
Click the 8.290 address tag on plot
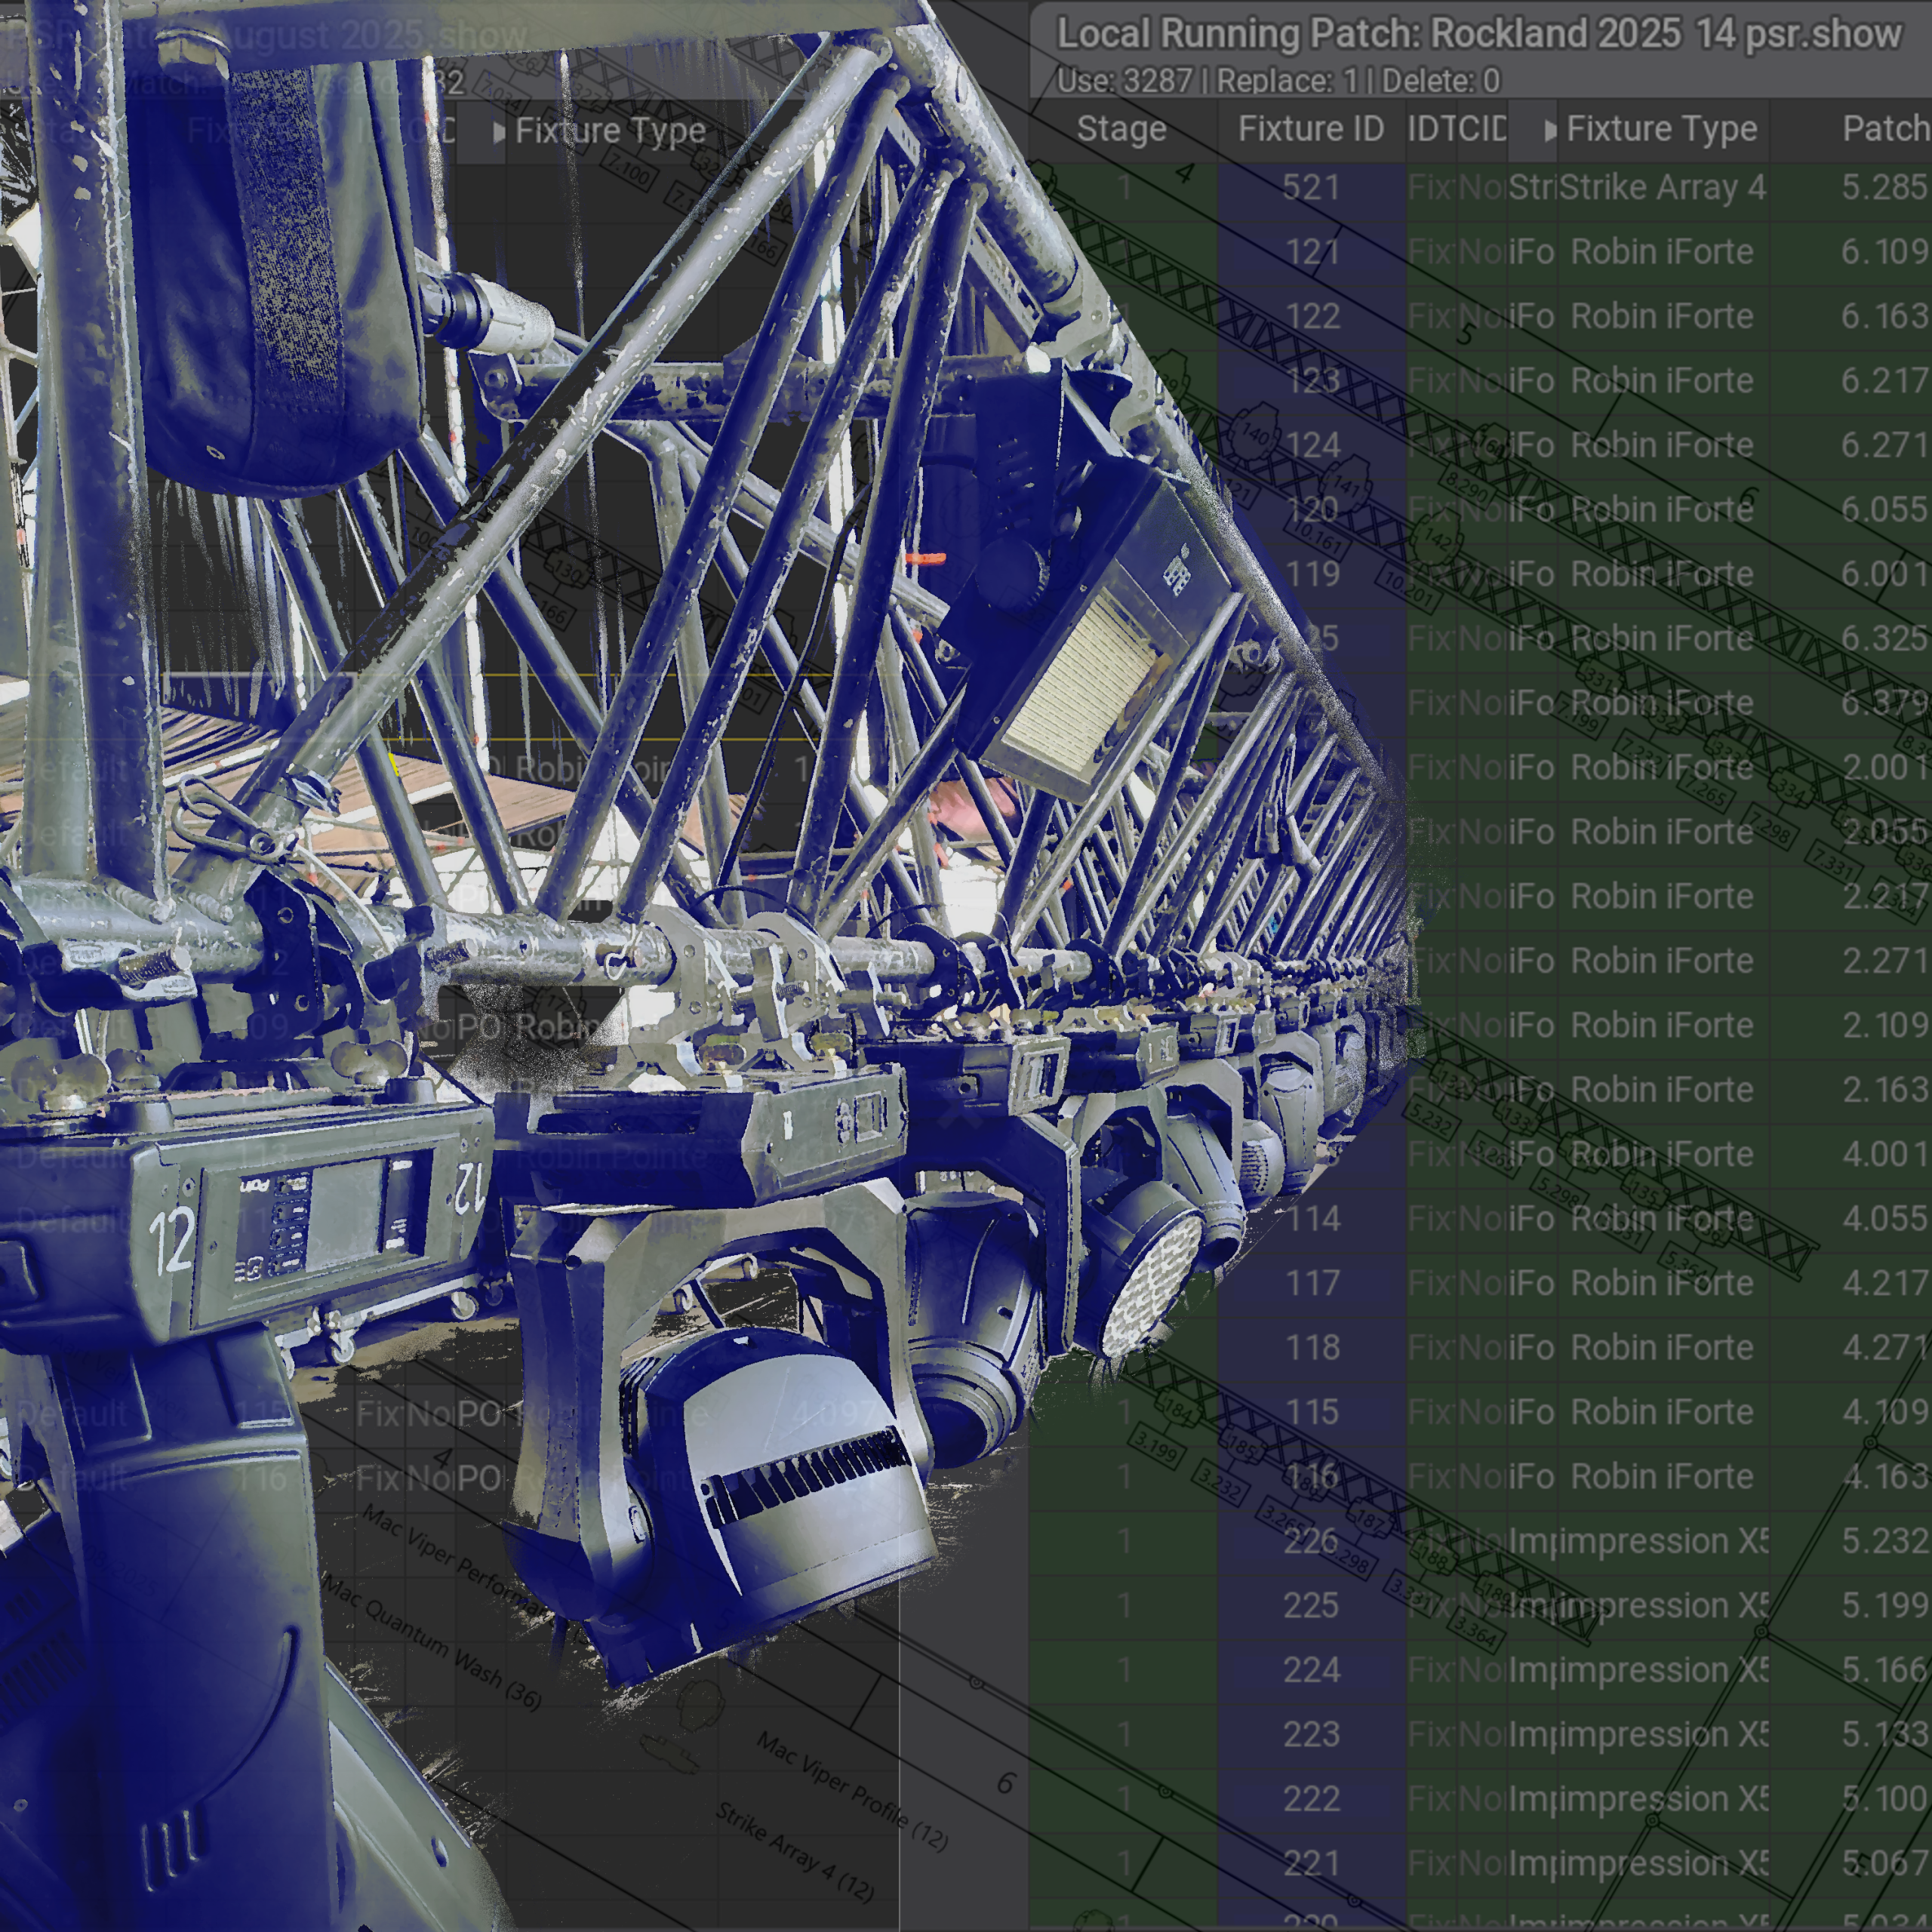[x=1466, y=486]
